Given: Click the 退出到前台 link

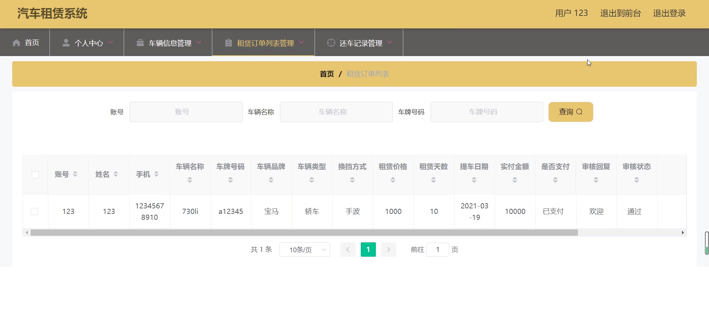Looking at the screenshot, I should click(x=620, y=13).
